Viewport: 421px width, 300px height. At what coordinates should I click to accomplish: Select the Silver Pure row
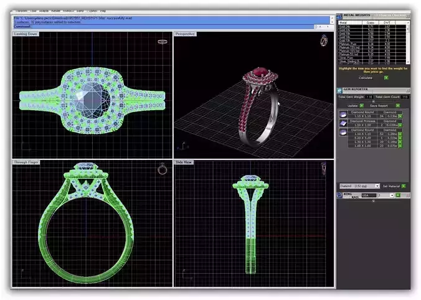click(372, 58)
